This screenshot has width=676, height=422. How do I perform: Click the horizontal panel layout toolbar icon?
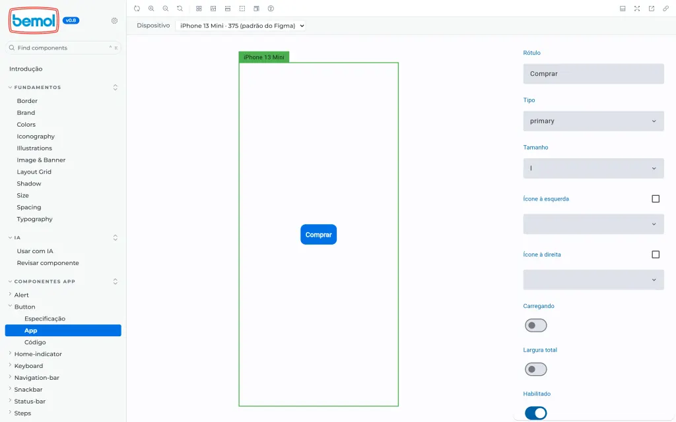pyautogui.click(x=228, y=9)
